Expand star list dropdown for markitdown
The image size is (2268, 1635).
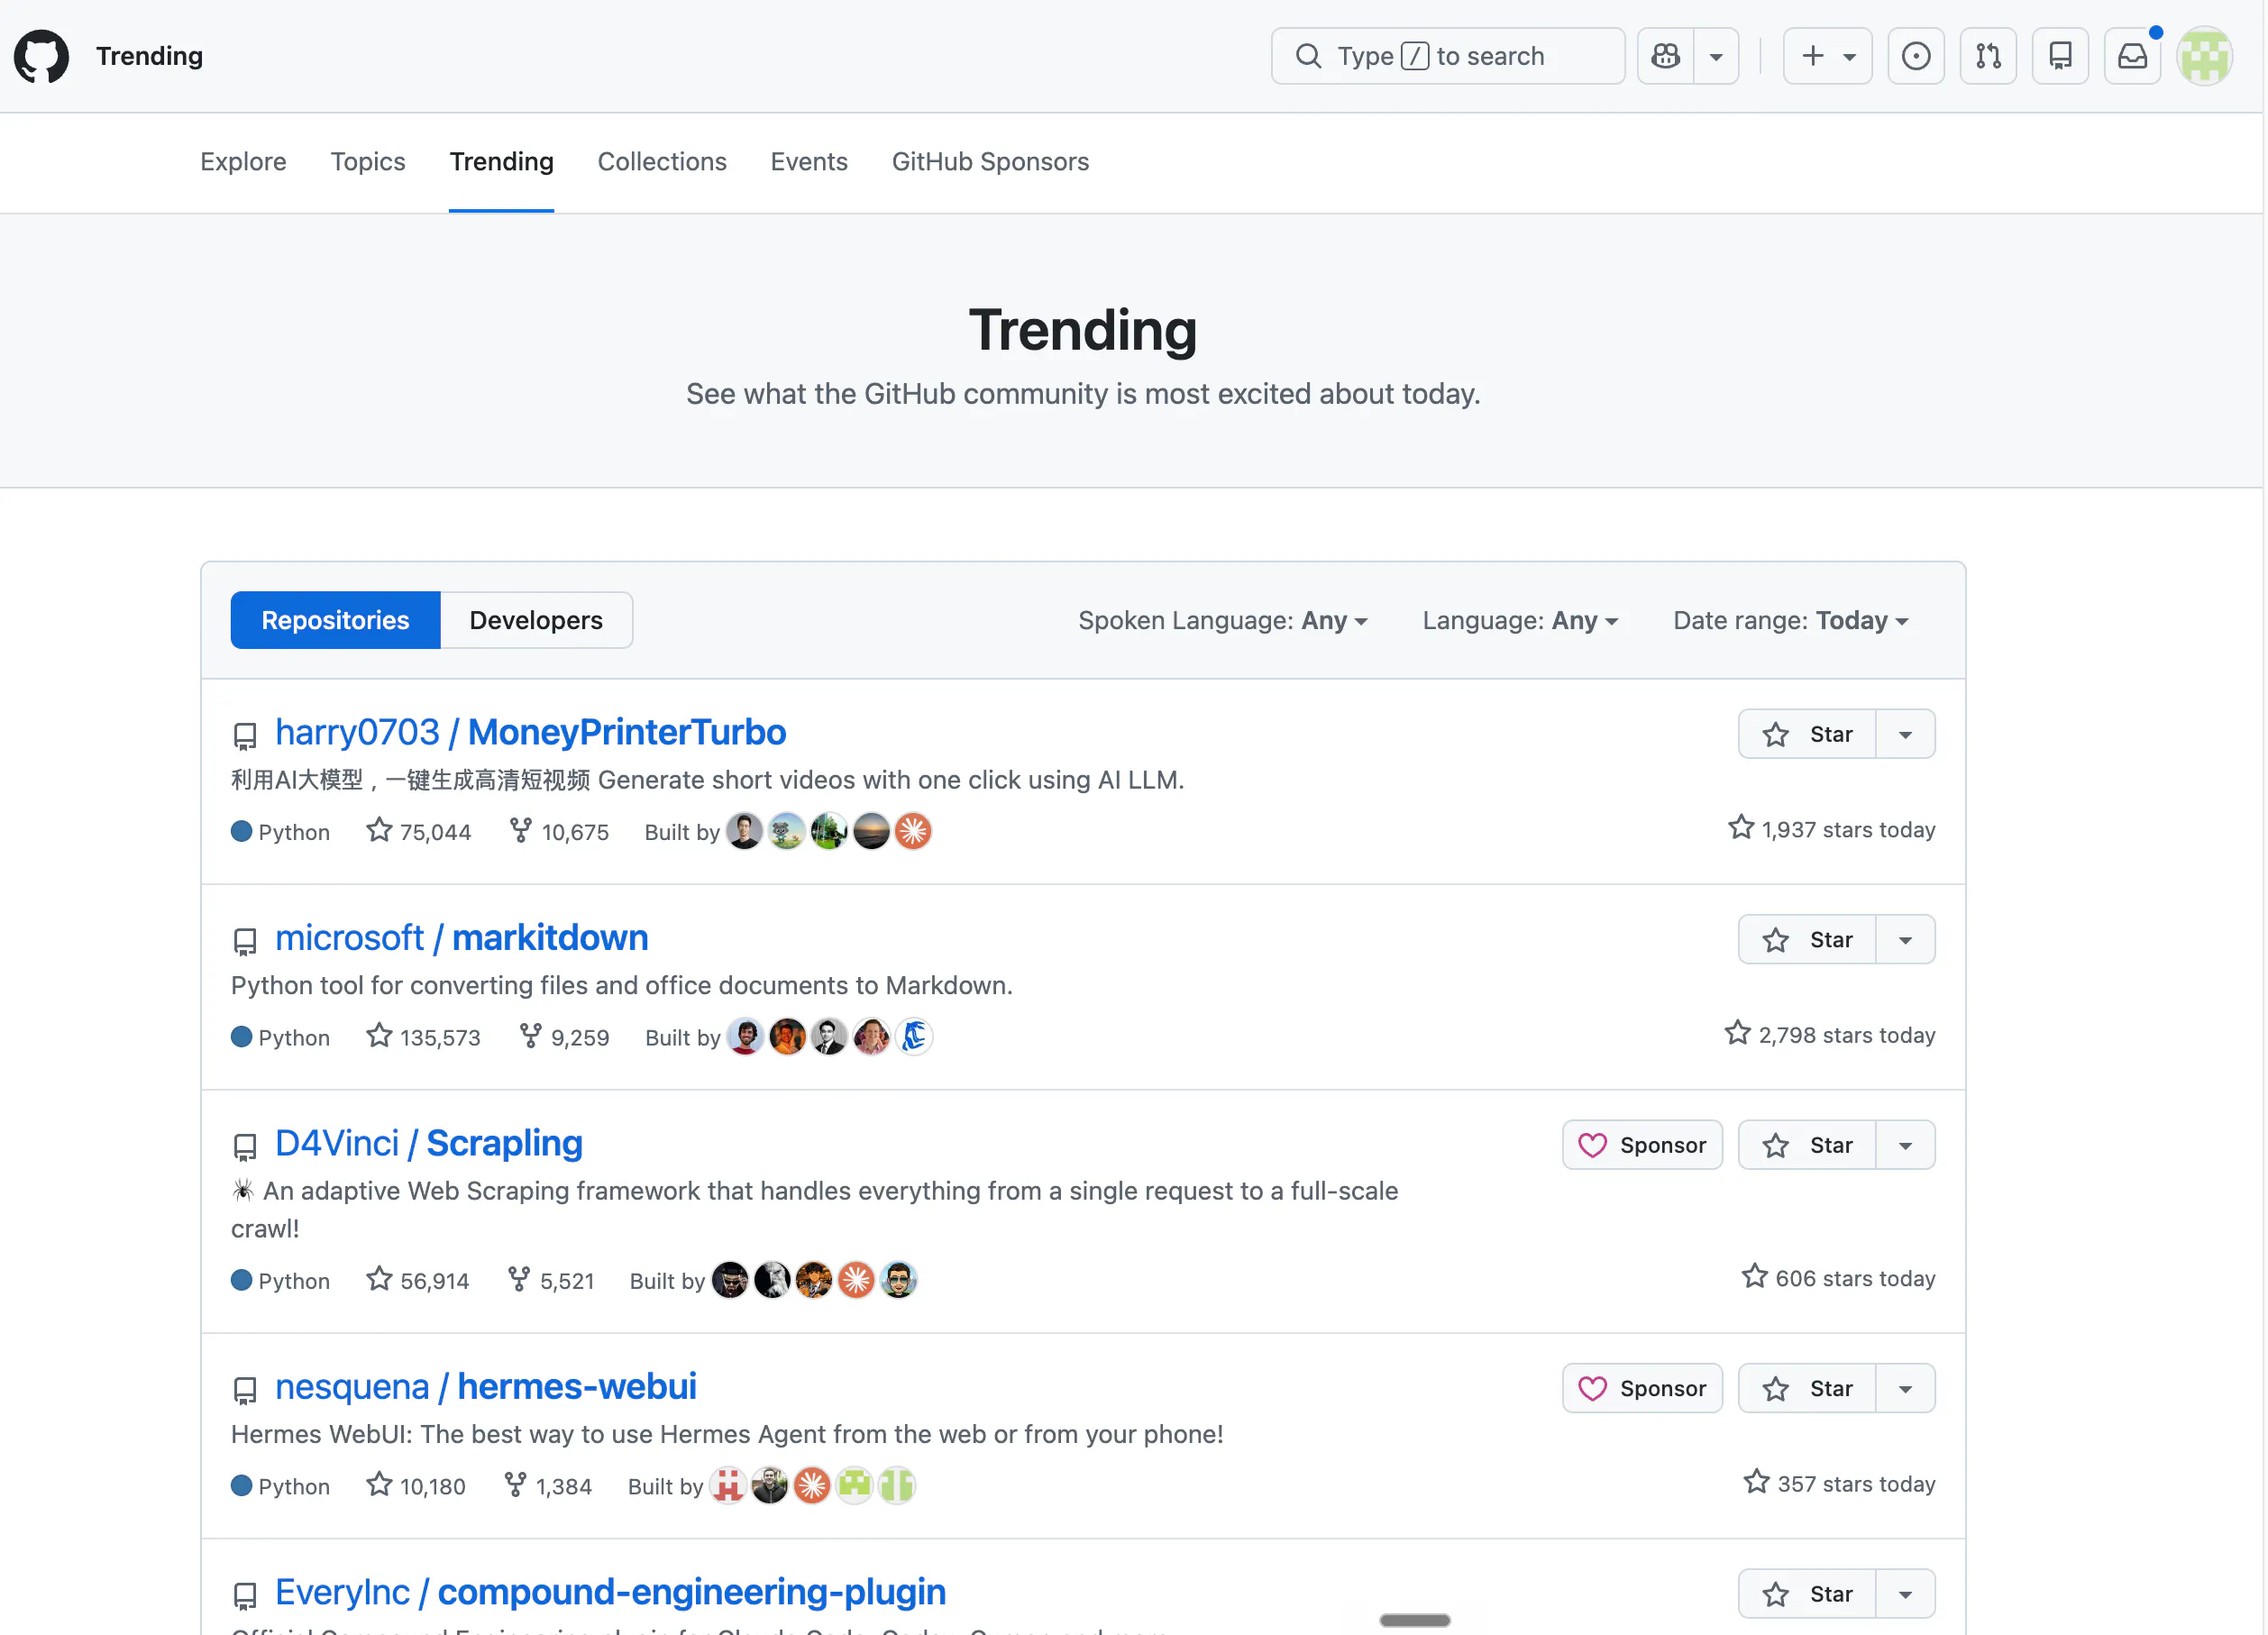(x=1906, y=940)
